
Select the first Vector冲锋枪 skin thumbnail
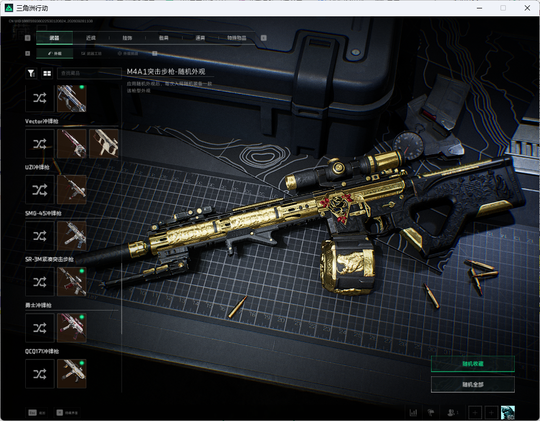click(72, 144)
